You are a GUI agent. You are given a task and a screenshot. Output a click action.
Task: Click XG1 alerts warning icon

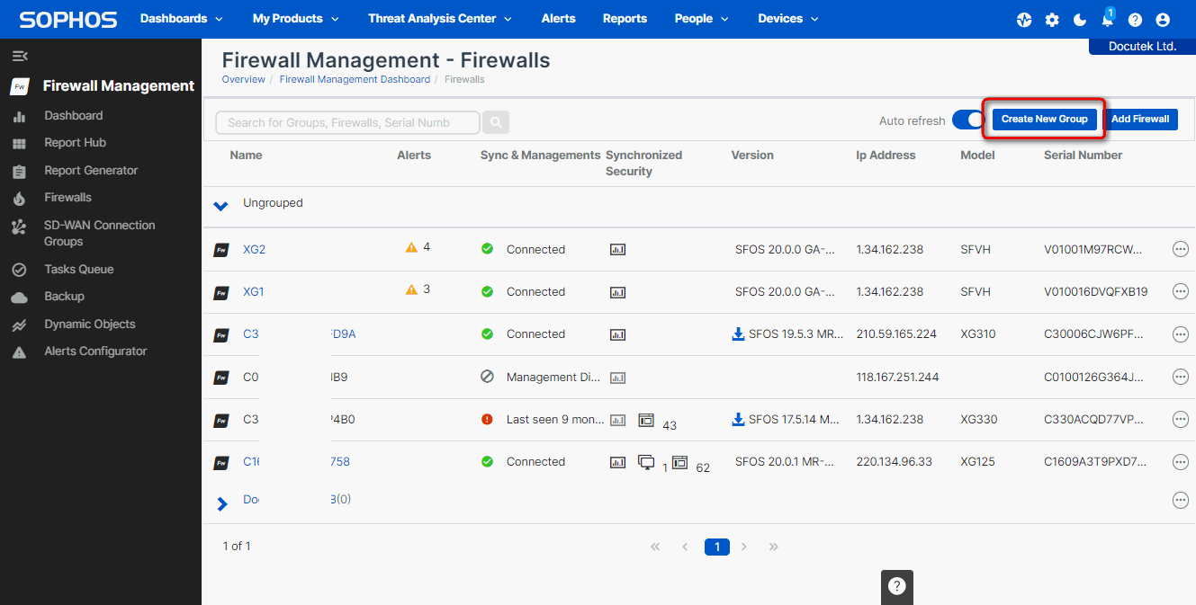(411, 289)
